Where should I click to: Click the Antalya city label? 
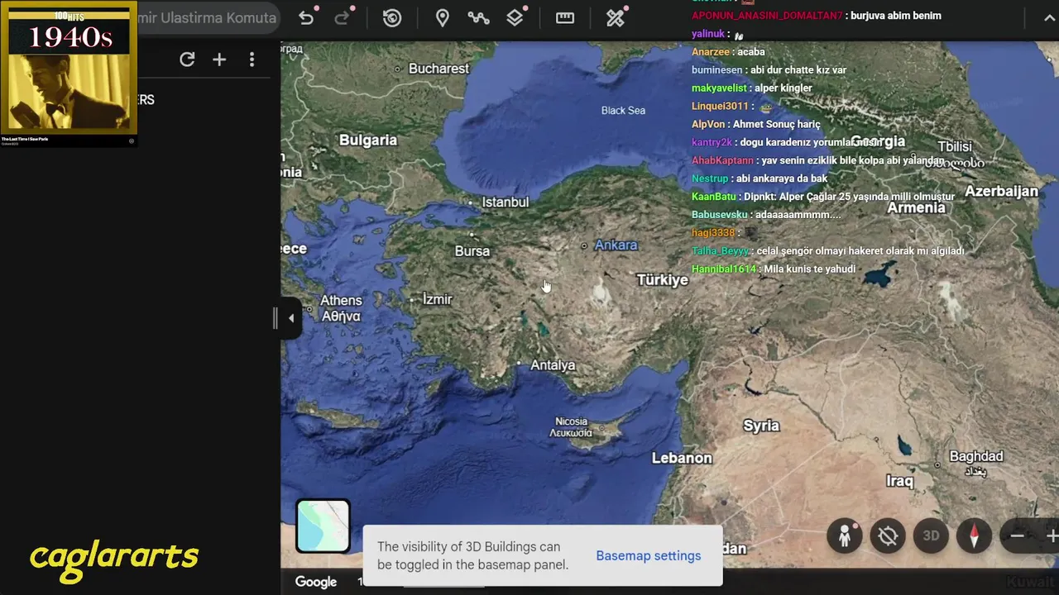(552, 365)
